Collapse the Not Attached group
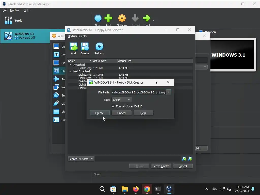The image size is (260, 195). (x=70, y=71)
